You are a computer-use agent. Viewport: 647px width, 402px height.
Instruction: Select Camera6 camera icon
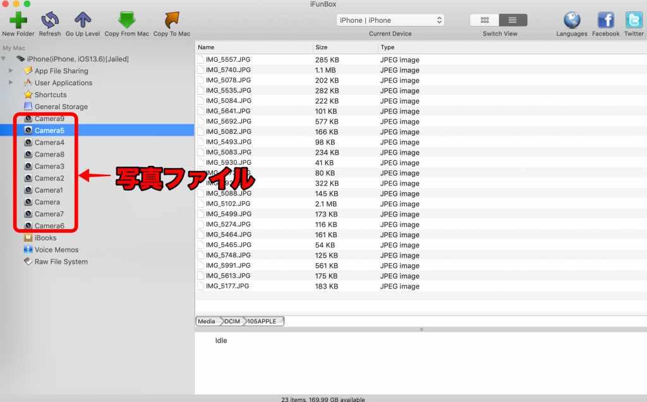(28, 226)
